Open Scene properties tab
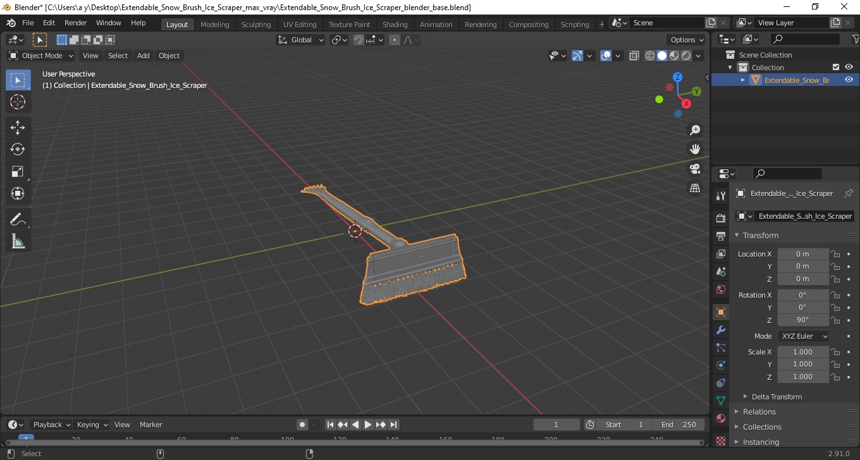Image resolution: width=860 pixels, height=460 pixels. click(x=720, y=272)
